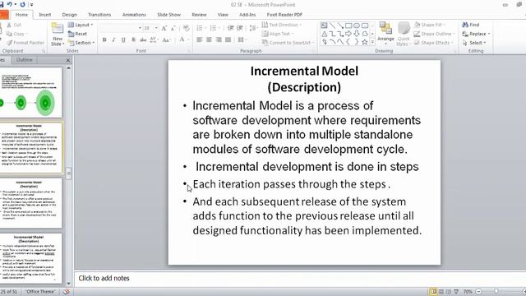
Task: Click Replace in Editing group
Action: tap(476, 34)
